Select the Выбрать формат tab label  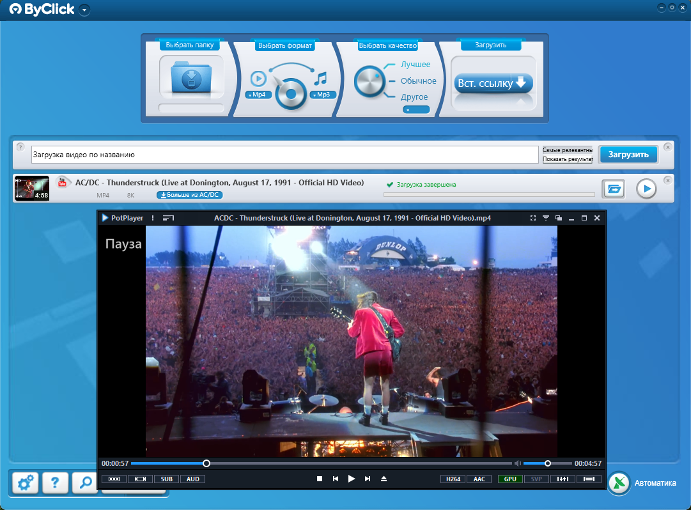tap(284, 45)
